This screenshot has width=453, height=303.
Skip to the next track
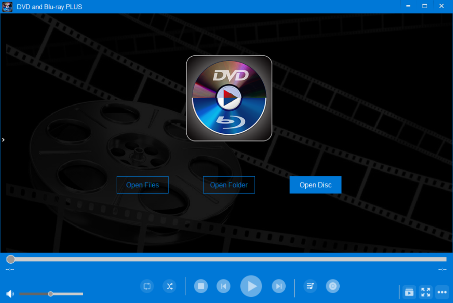(x=279, y=286)
